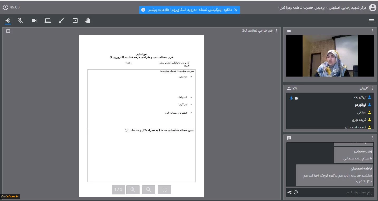The height and width of the screenshot is (201, 378).
Task: Zoom out of the document
Action: pyautogui.click(x=149, y=190)
